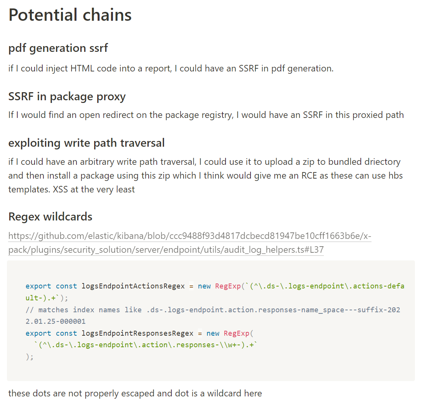Click the logsEndpointResponsesRegex variable in the code

[137, 333]
